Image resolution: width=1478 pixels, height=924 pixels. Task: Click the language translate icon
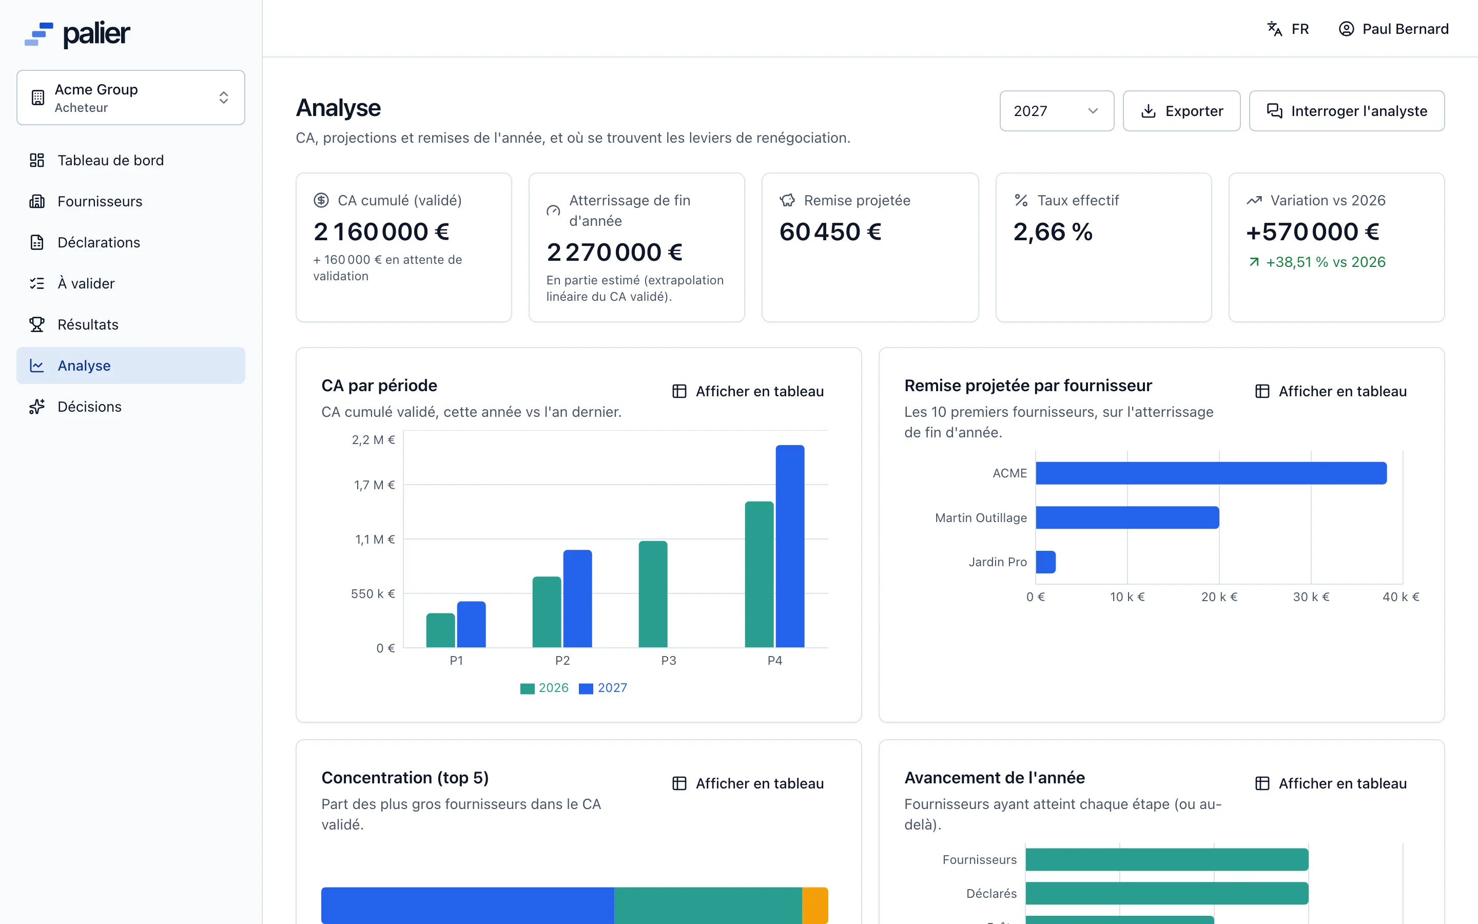pyautogui.click(x=1274, y=29)
